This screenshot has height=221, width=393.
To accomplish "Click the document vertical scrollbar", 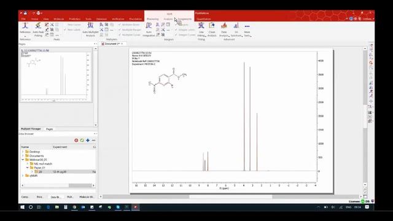I will [365, 117].
